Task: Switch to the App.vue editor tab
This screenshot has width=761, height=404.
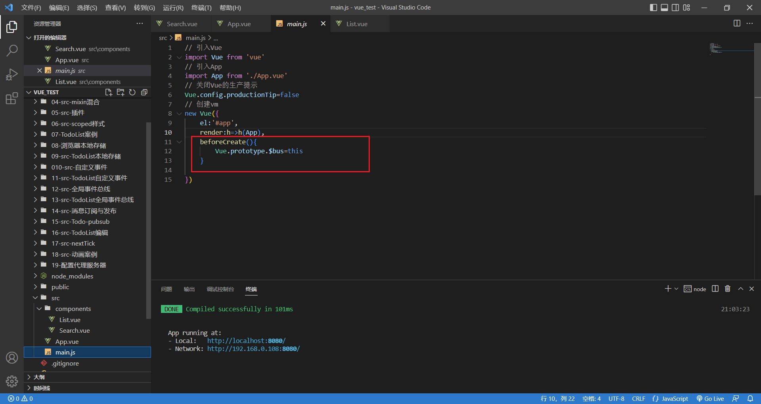Action: point(239,24)
